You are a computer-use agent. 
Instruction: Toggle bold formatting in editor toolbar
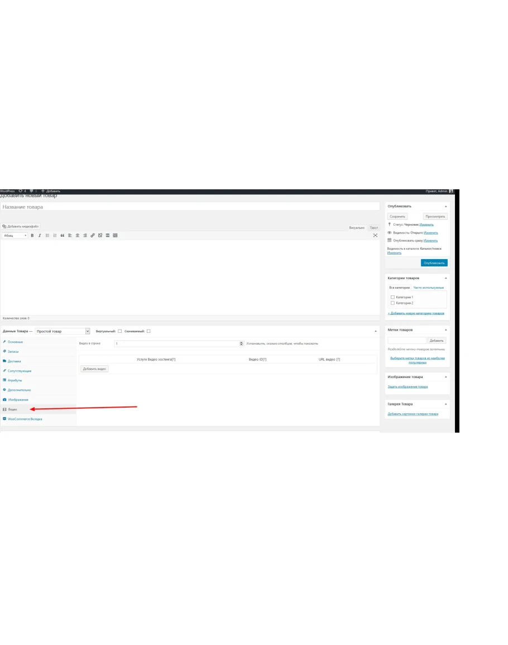click(32, 236)
